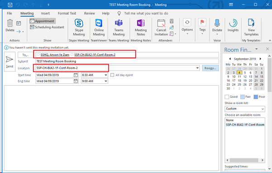272x173 pixels.
Task: Select SSP-CH-BLK2-1F-Conf-Room in available rooms list
Action: pyautogui.click(x=245, y=125)
